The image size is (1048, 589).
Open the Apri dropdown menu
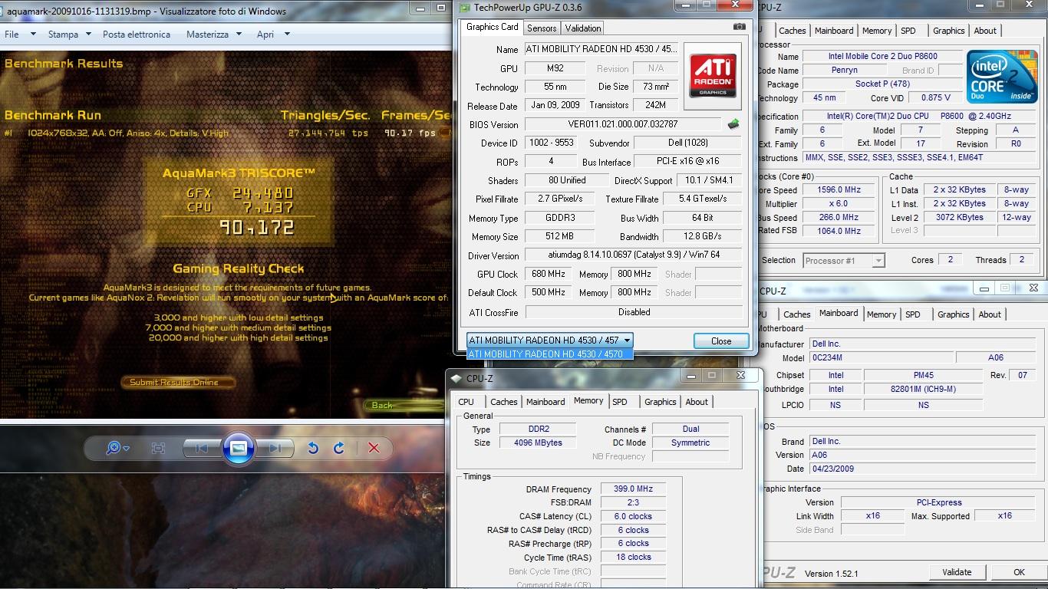pyautogui.click(x=273, y=35)
